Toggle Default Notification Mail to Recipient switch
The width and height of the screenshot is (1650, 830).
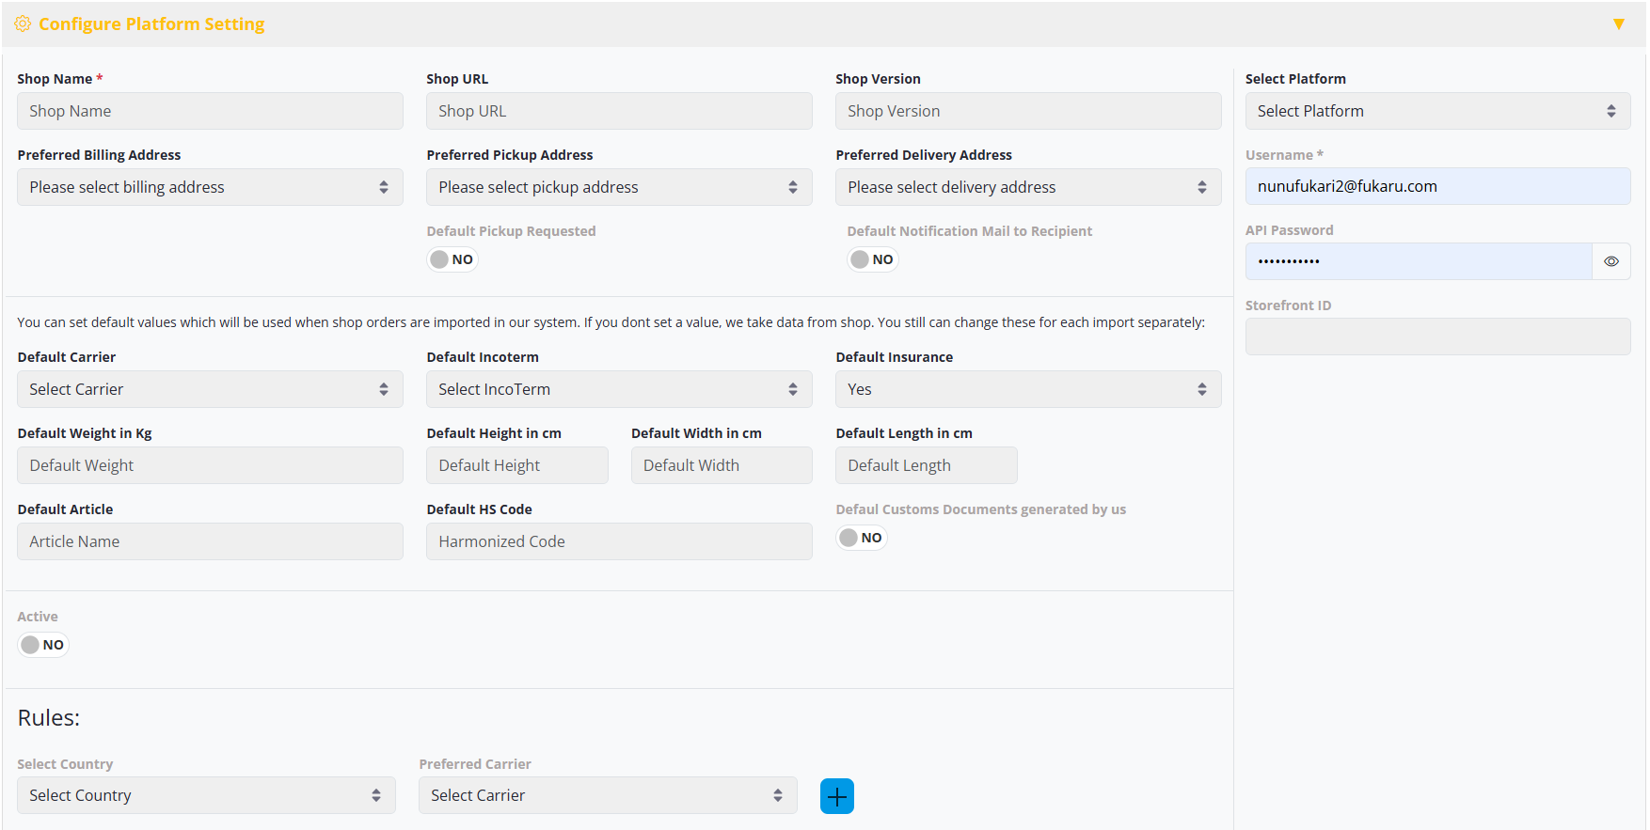[873, 259]
